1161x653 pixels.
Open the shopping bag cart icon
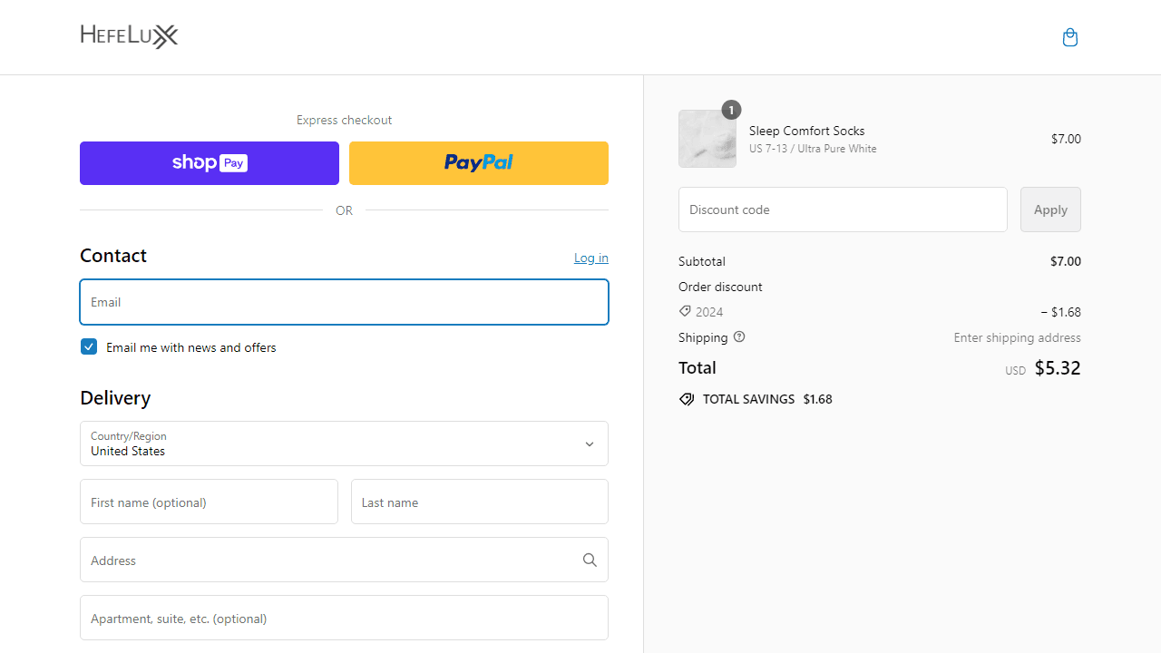[x=1070, y=37]
